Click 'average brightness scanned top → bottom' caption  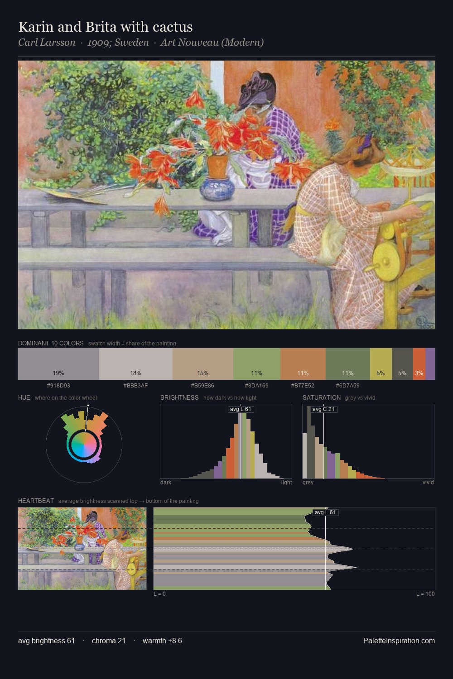pyautogui.click(x=128, y=501)
